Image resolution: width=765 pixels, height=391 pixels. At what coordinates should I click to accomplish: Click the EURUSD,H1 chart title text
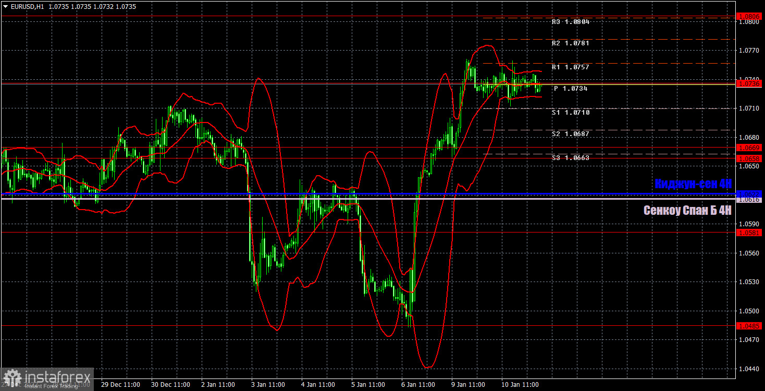click(27, 7)
